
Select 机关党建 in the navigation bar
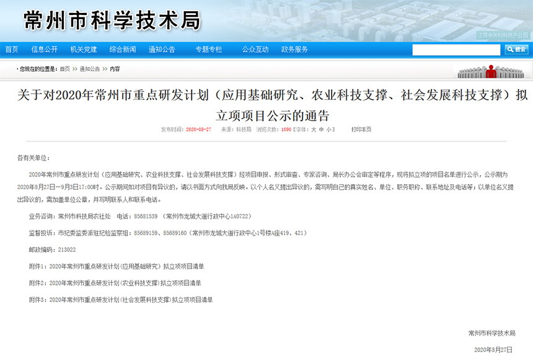tap(83, 50)
